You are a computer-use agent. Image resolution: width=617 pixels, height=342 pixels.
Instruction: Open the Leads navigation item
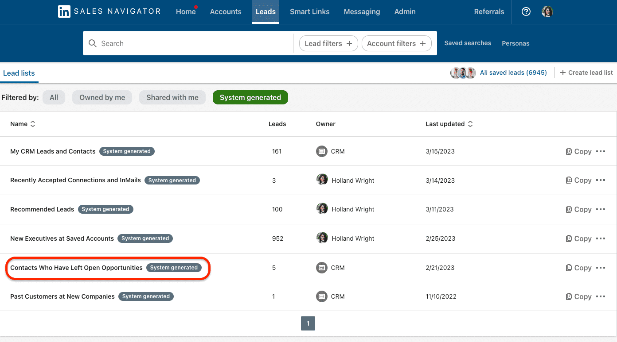[x=266, y=12]
